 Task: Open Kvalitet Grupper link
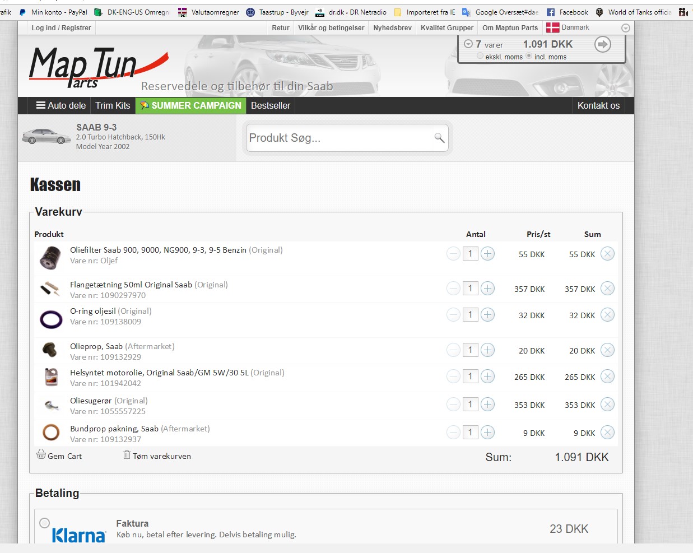coord(447,28)
